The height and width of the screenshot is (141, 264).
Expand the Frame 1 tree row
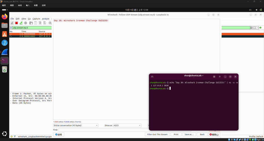11,94
